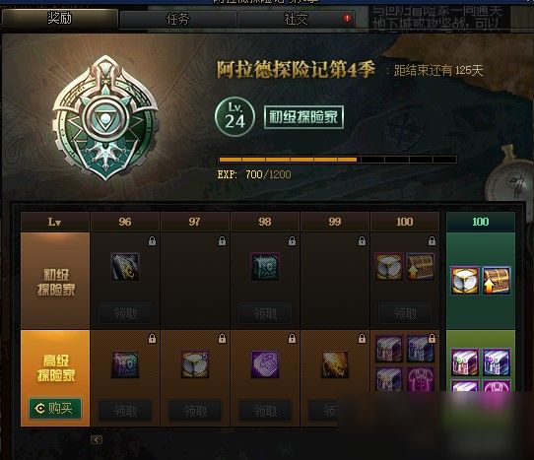Image resolution: width=534 pixels, height=460 pixels.
Task: Click the lock icon on level 97 senior reward
Action: [x=222, y=339]
